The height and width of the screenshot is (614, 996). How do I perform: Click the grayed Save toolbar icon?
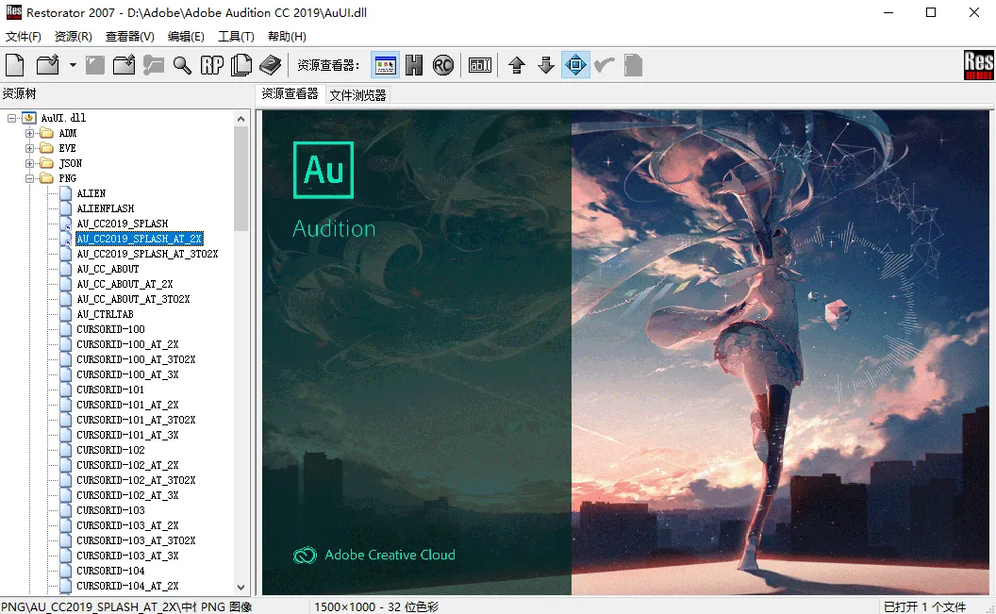point(95,65)
